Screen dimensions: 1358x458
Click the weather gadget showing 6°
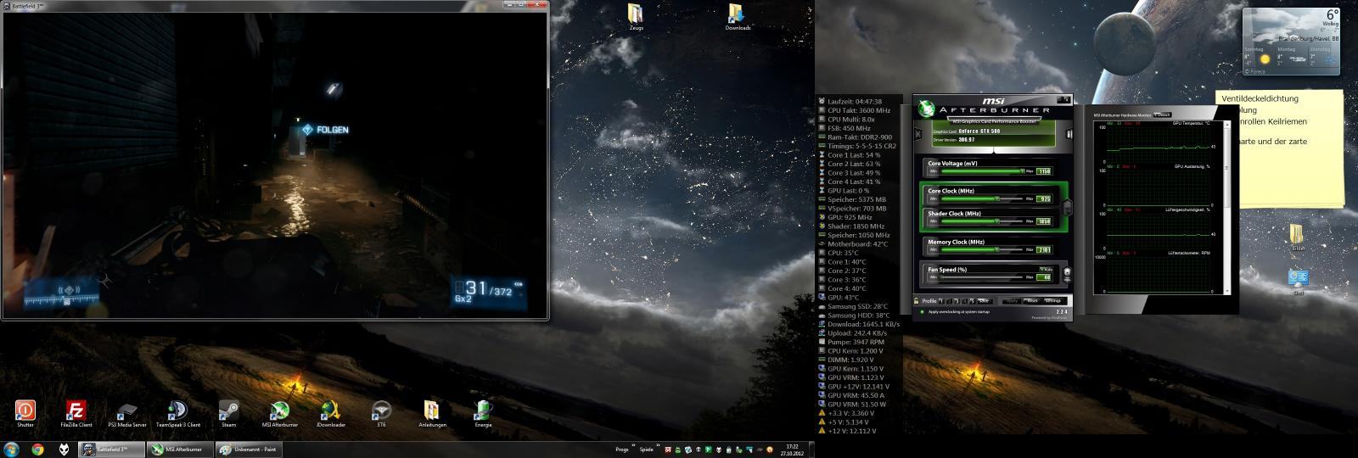click(1291, 40)
